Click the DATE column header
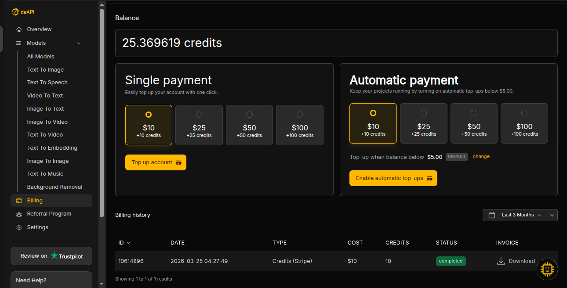567x288 pixels. point(178,243)
